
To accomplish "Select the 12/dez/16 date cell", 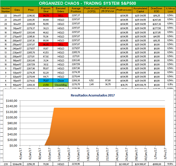I will 17,164.
